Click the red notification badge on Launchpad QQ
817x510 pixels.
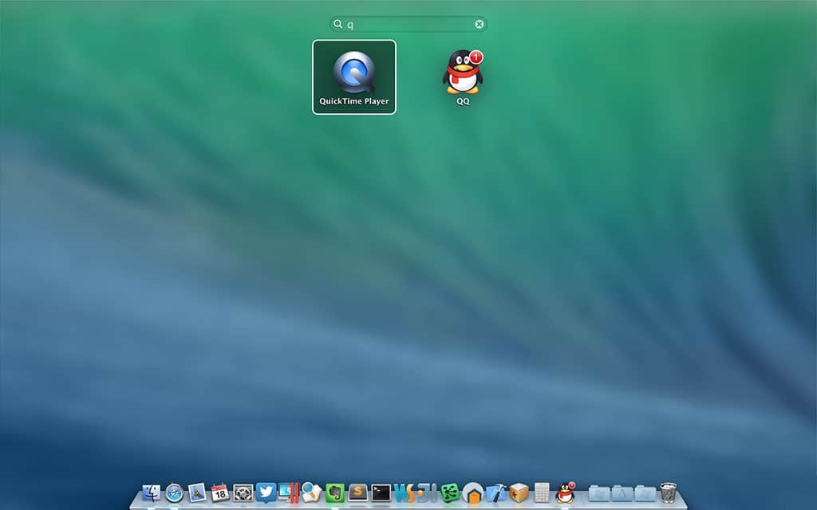point(476,57)
